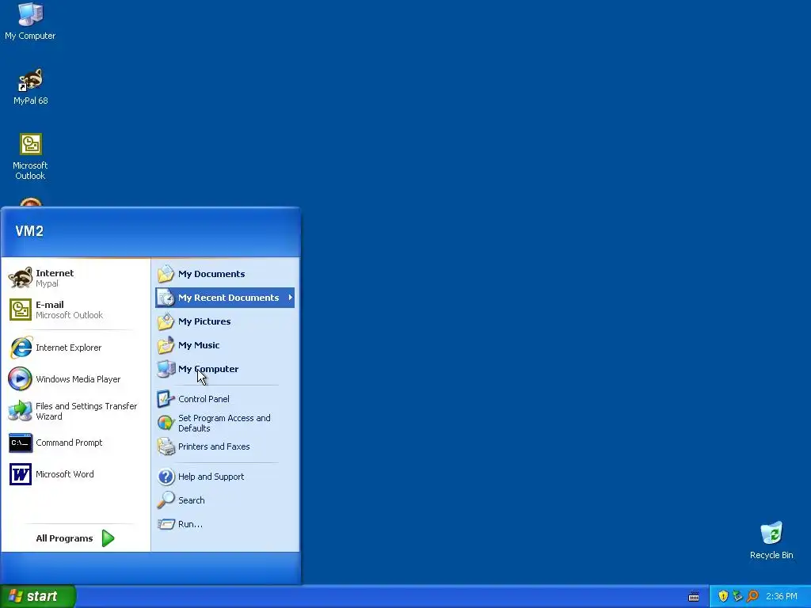Open My Computer desktop icon

tap(30, 21)
